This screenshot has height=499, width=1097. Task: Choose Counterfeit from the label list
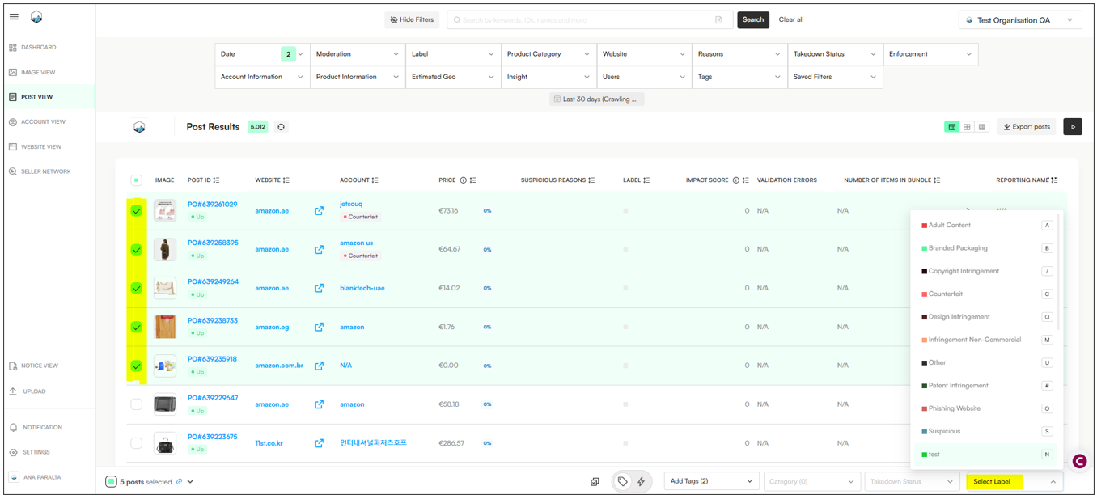coord(945,294)
